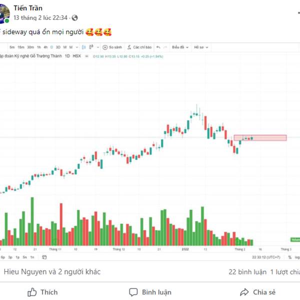Image resolution: width=300 pixels, height=300 pixels.
Task: Select the 30m timeframe
Action: pos(30,47)
